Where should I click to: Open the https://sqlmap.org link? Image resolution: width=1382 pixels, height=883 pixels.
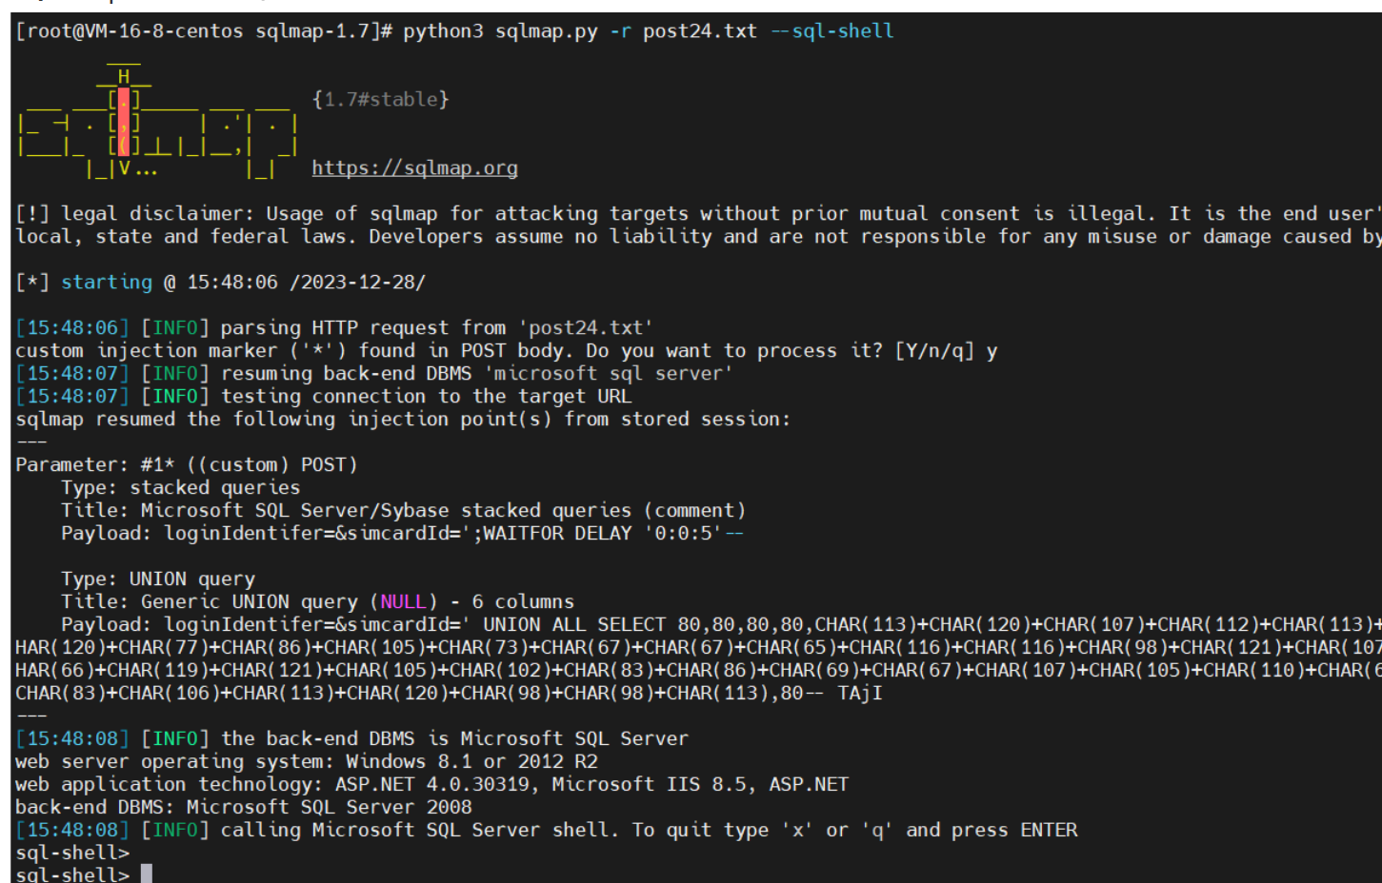414,168
